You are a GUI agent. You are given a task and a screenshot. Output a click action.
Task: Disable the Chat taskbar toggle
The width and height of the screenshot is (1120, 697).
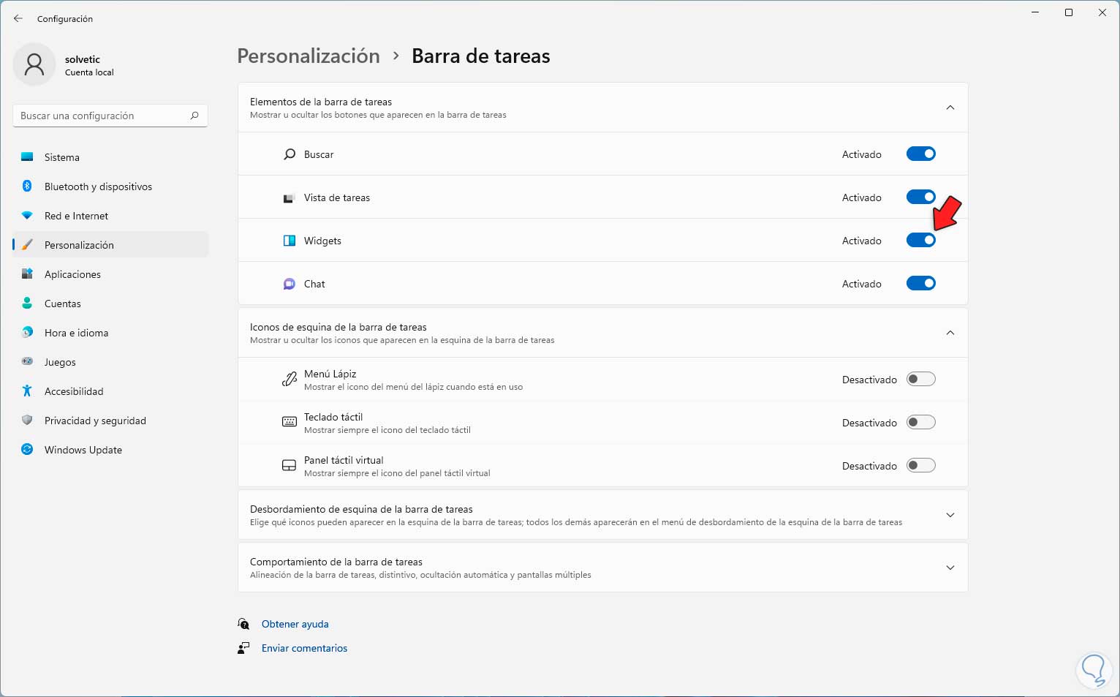coord(920,284)
